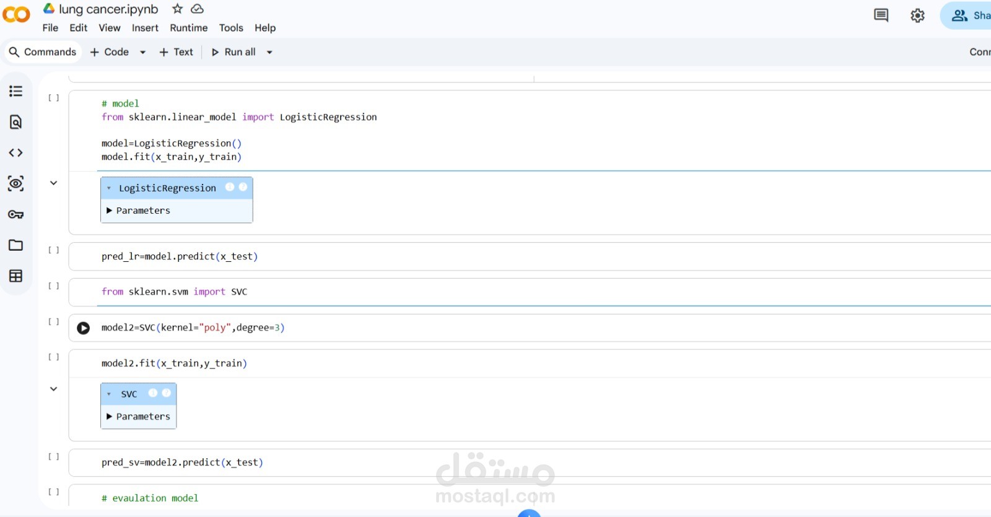The height and width of the screenshot is (517, 991).
Task: Open the table of contents sidebar icon
Action: click(16, 91)
